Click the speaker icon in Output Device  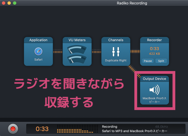point(155,90)
